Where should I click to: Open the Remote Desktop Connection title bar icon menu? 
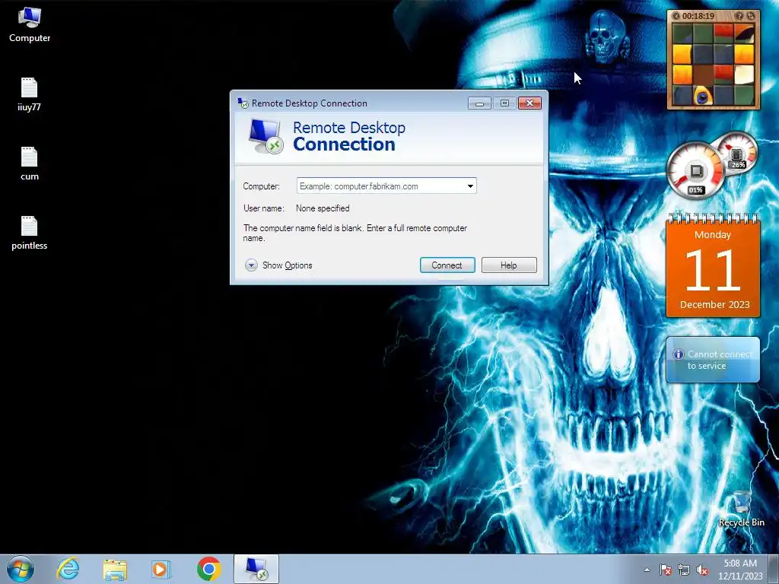pos(243,103)
